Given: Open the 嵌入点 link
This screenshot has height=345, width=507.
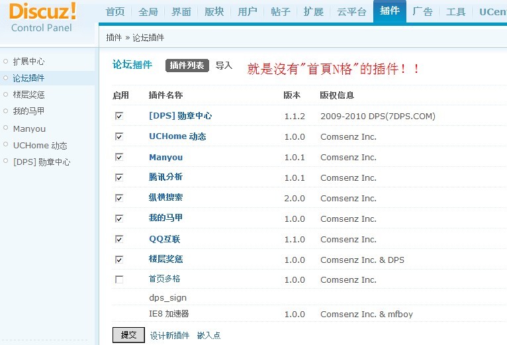Looking at the screenshot, I should [209, 335].
